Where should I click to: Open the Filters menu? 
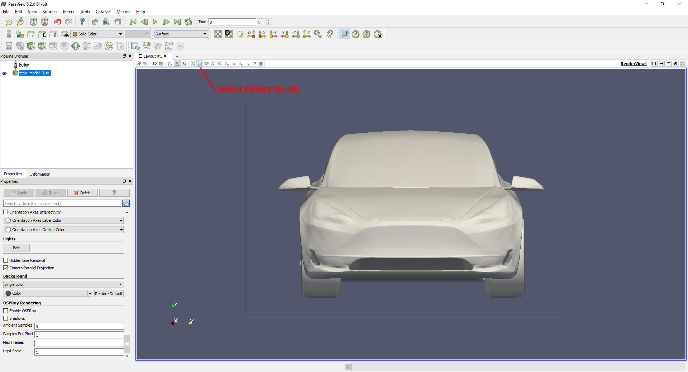[68, 12]
